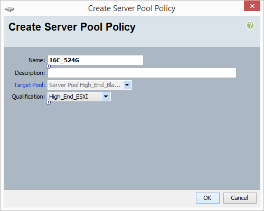This screenshot has width=264, height=211.
Task: Click the bold Create Server Pool Policy heading
Action: point(72,27)
